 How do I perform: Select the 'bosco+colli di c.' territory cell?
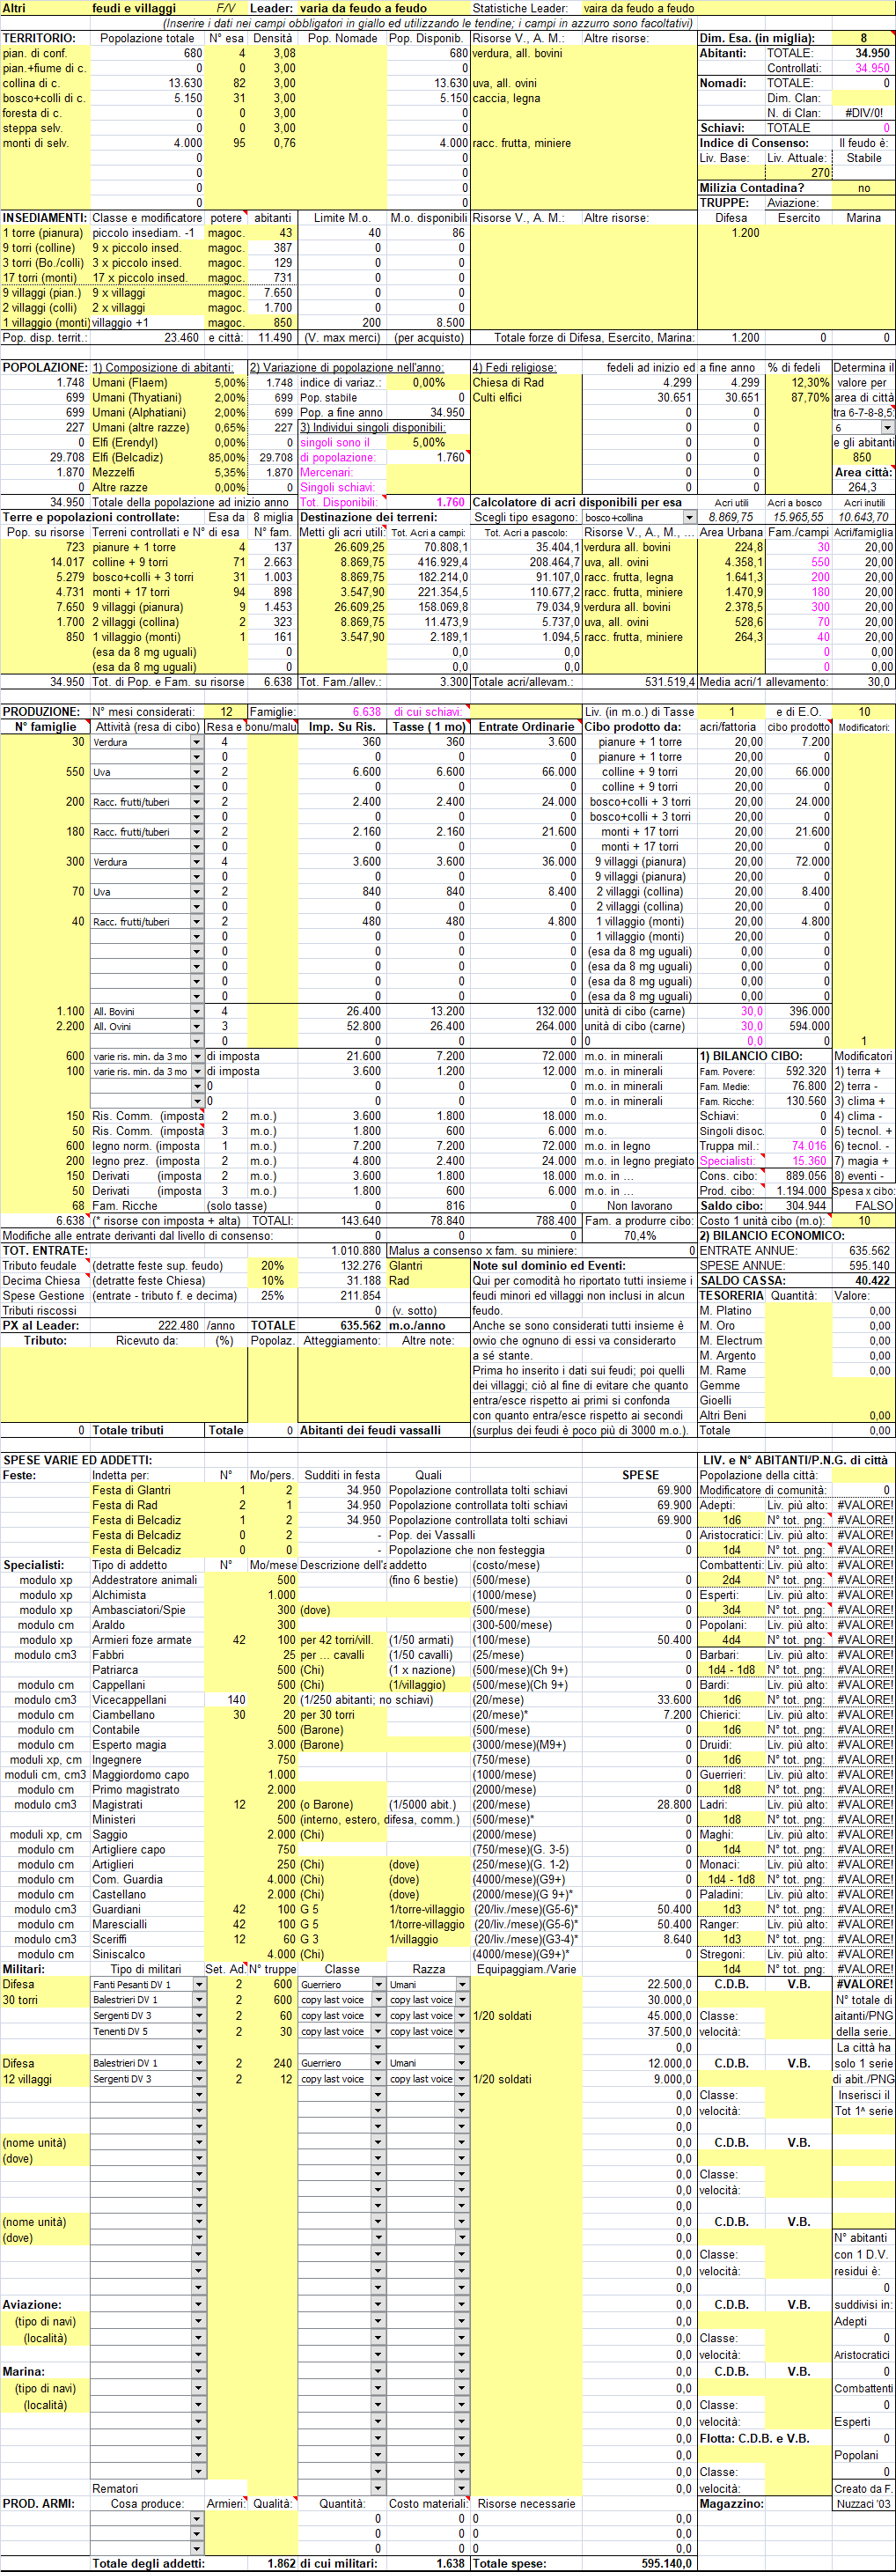[x=46, y=98]
